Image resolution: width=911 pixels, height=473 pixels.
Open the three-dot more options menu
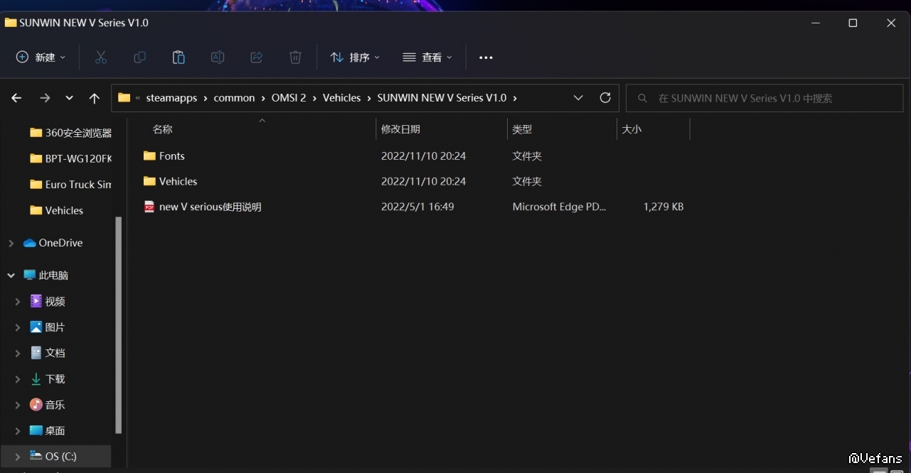[486, 58]
